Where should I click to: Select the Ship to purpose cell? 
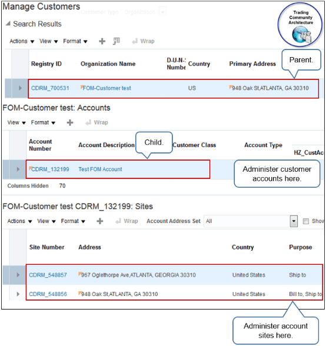pos(298,275)
